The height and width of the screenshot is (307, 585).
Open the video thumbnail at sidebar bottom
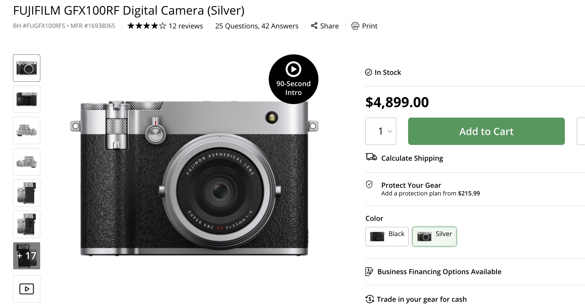(x=26, y=288)
